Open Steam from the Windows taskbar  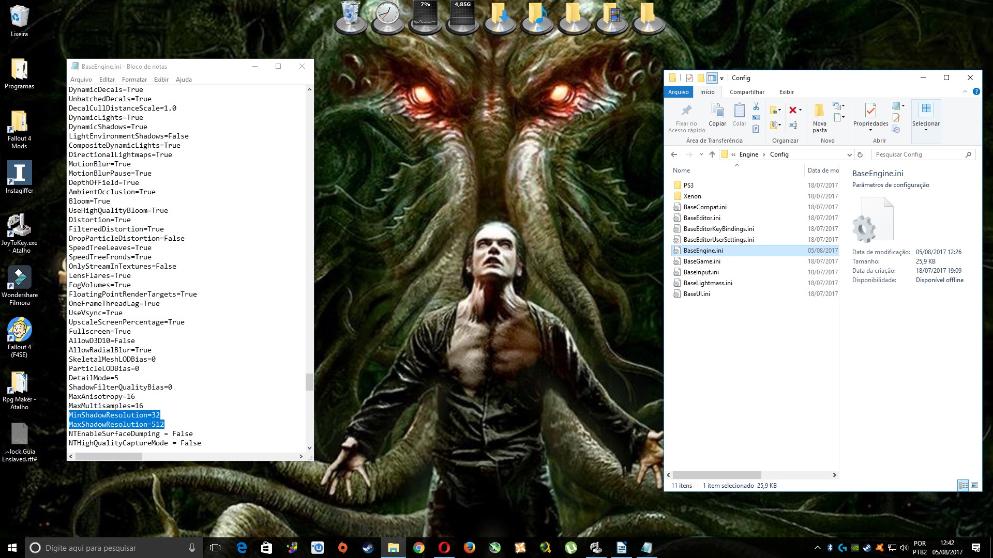pyautogui.click(x=368, y=548)
